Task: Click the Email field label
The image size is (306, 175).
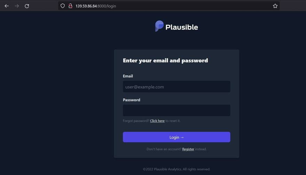Action: click(128, 76)
